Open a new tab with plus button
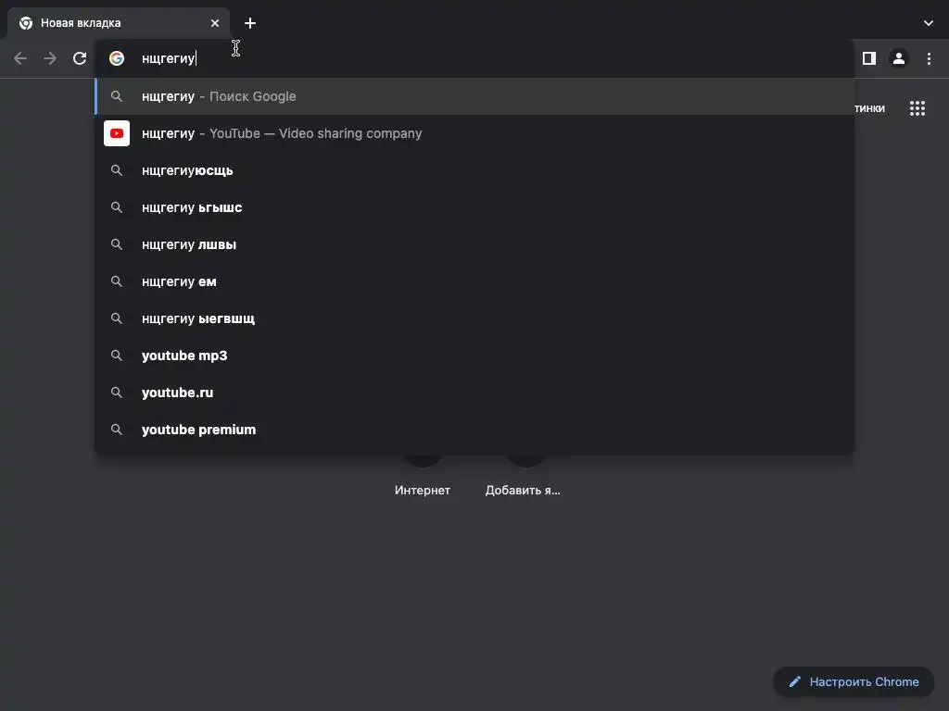The width and height of the screenshot is (949, 711). (250, 23)
